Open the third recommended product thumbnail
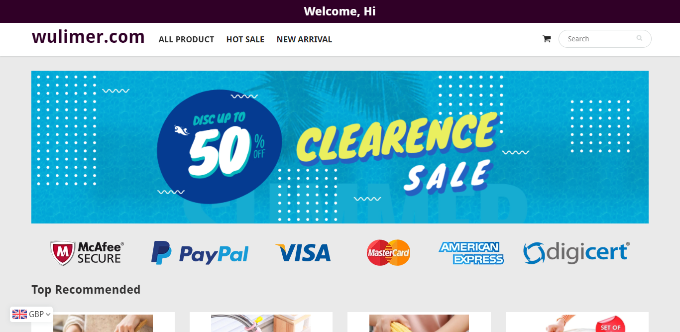This screenshot has width=680, height=332. click(x=419, y=323)
